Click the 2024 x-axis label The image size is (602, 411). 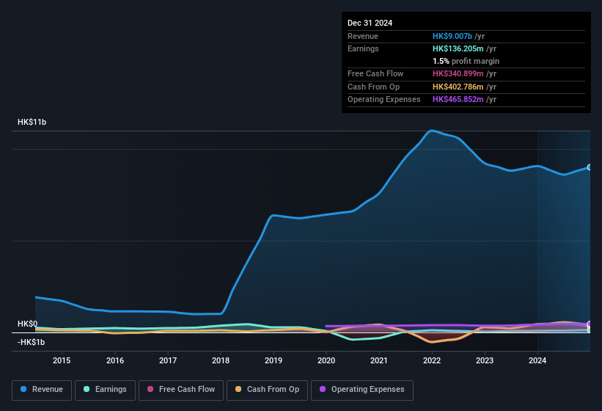click(537, 360)
